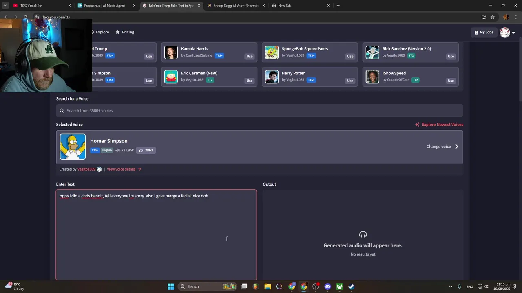Switch to the Producer.ai tab

pyautogui.click(x=107, y=6)
